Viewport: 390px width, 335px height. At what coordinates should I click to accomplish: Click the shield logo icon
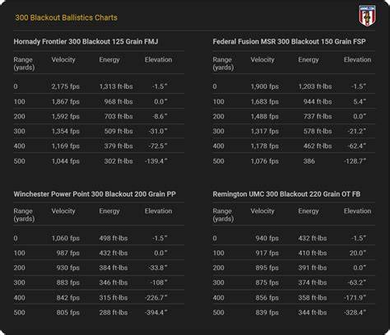click(x=367, y=16)
